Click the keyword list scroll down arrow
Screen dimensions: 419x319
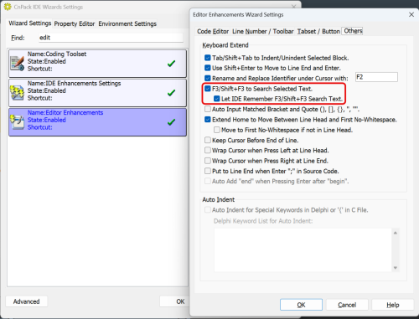396,268
